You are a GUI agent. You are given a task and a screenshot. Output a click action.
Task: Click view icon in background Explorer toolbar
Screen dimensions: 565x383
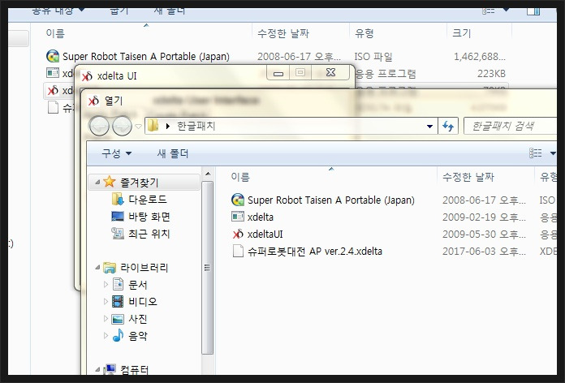click(488, 11)
